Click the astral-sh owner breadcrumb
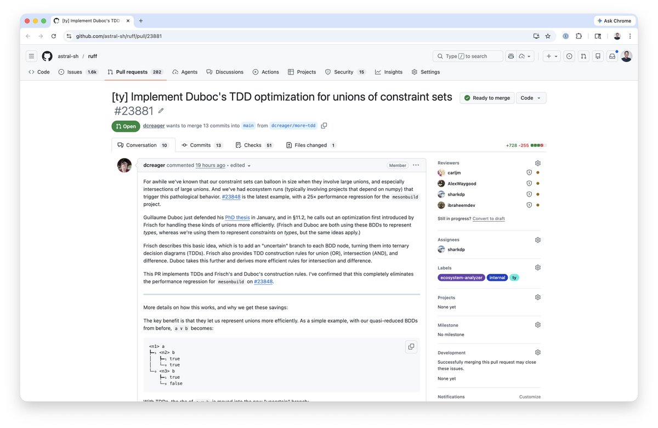Image resolution: width=658 pixels, height=428 pixels. click(69, 56)
